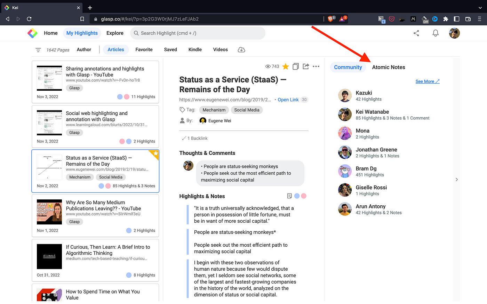
Task: Open a new browser tab
Action: coord(90,7)
